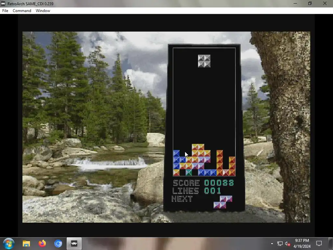Image resolution: width=333 pixels, height=250 pixels.
Task: Click the Show Desktop strip at the taskbar end
Action: [x=331, y=243]
